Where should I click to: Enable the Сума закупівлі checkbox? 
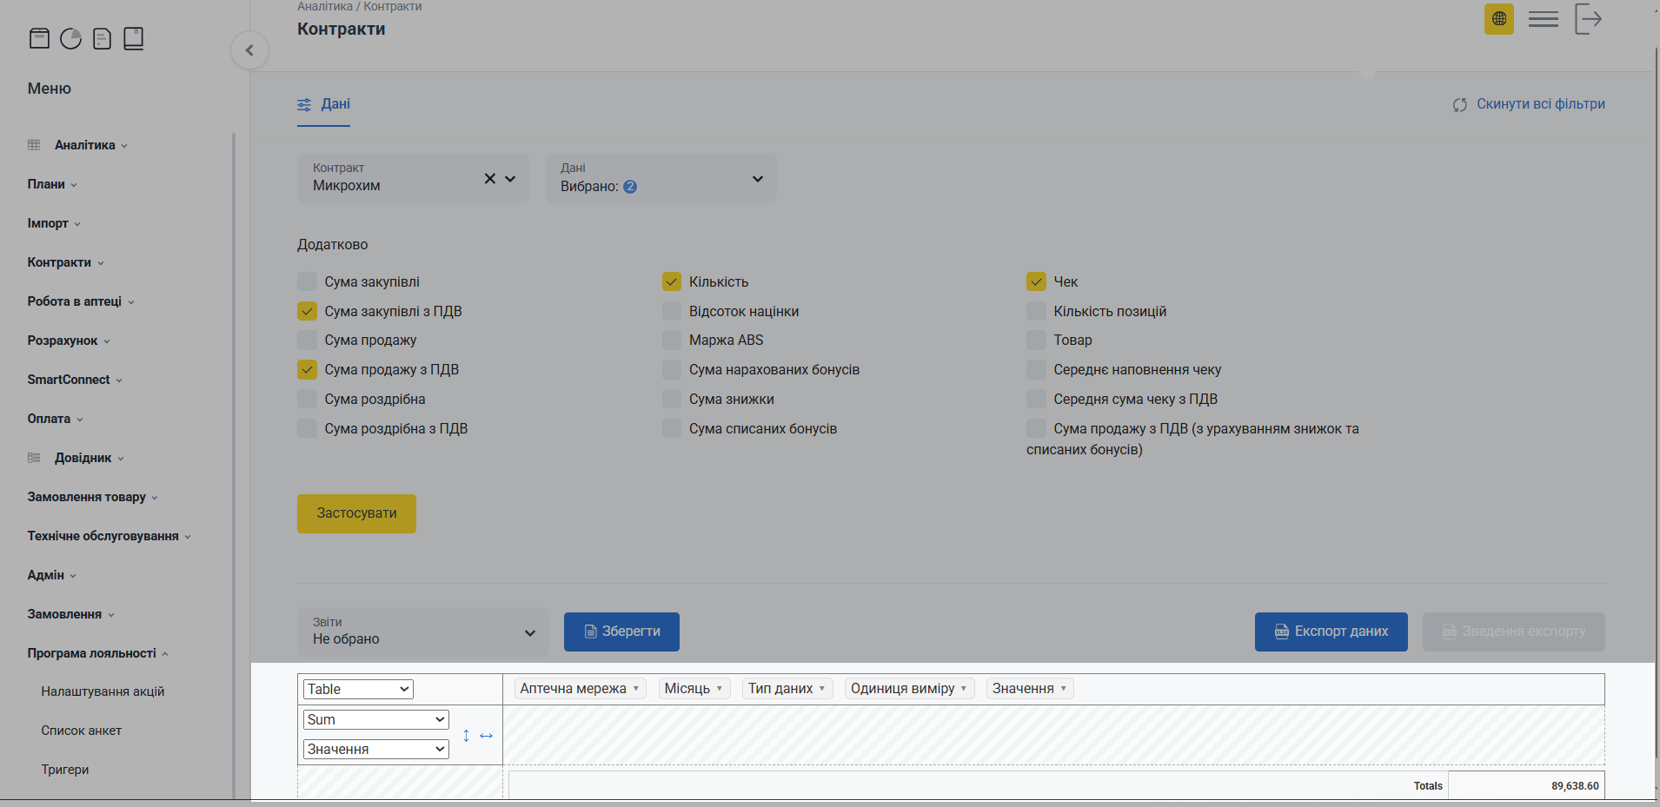(307, 281)
